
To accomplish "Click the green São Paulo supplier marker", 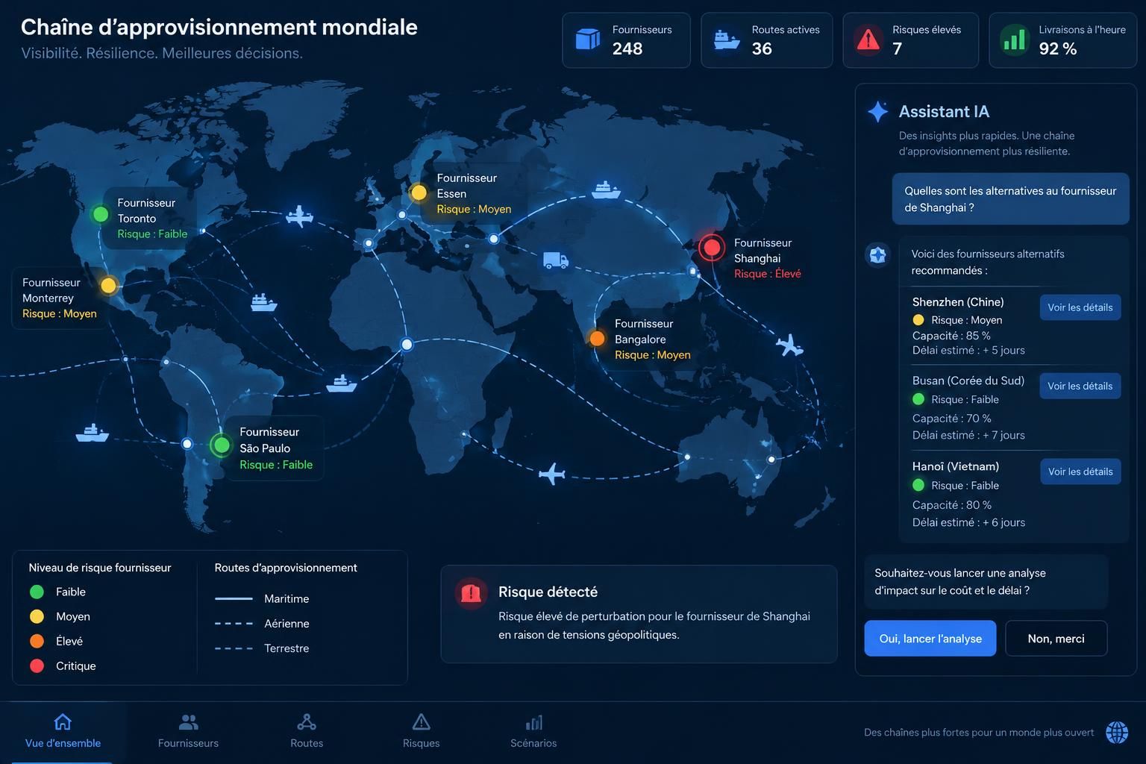I will click(221, 445).
